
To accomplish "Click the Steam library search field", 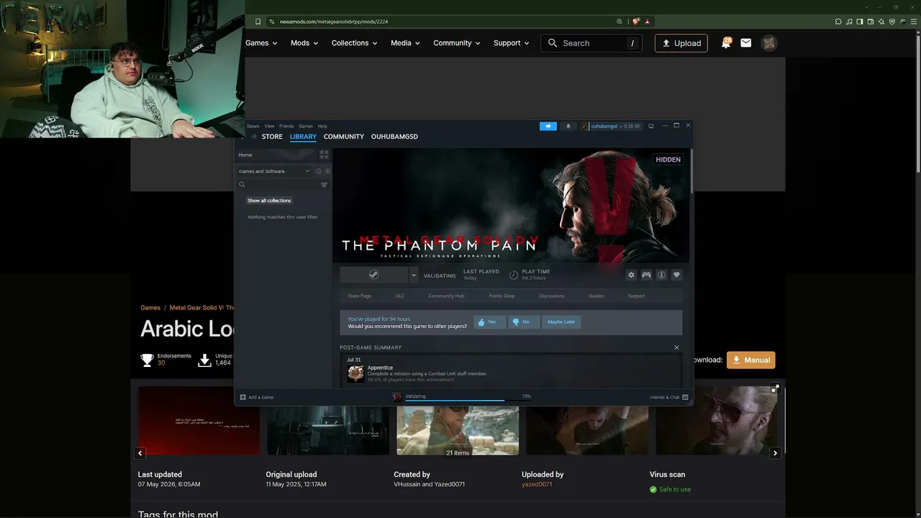I will [283, 185].
